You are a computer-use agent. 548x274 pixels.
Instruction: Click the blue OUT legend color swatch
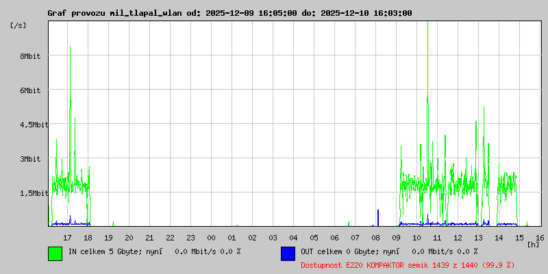tap(288, 253)
